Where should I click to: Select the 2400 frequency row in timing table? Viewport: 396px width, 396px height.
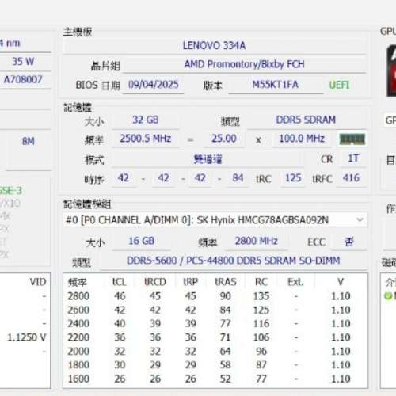pos(215,324)
